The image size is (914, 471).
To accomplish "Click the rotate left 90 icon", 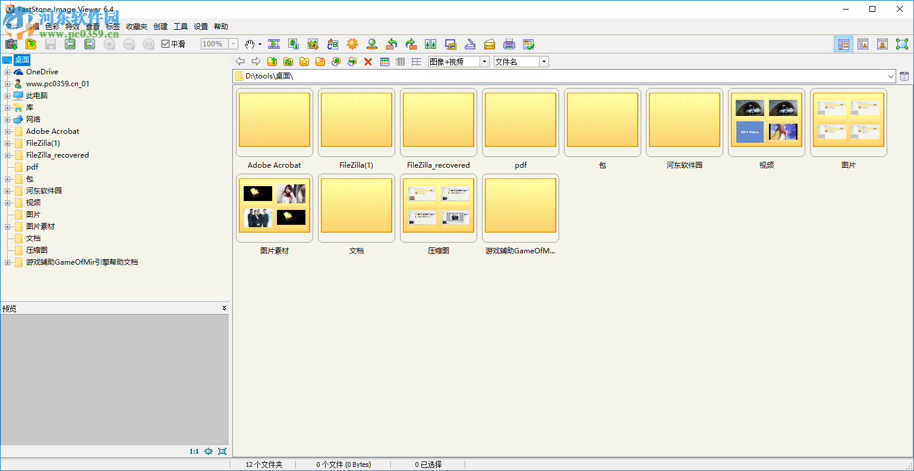I will [392, 44].
